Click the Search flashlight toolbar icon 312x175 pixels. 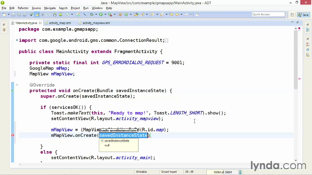[142, 15]
